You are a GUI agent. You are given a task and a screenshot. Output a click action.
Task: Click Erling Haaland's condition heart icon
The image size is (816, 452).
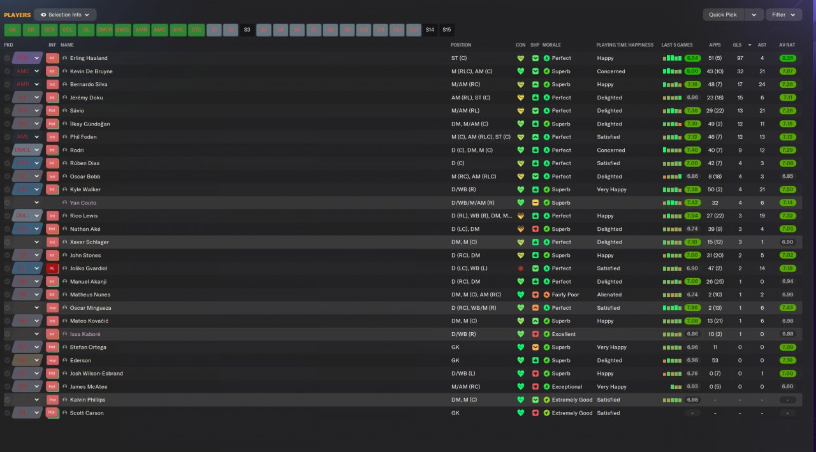click(521, 58)
